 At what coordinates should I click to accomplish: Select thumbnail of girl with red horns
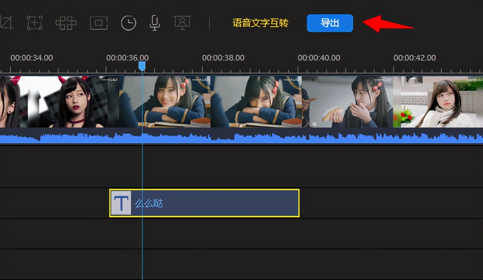coord(73,102)
